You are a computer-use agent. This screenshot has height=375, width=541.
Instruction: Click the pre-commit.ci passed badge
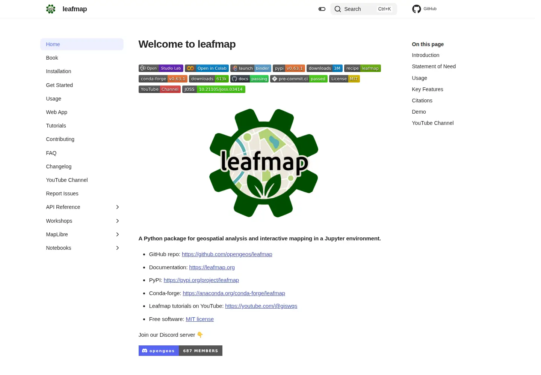coord(299,79)
